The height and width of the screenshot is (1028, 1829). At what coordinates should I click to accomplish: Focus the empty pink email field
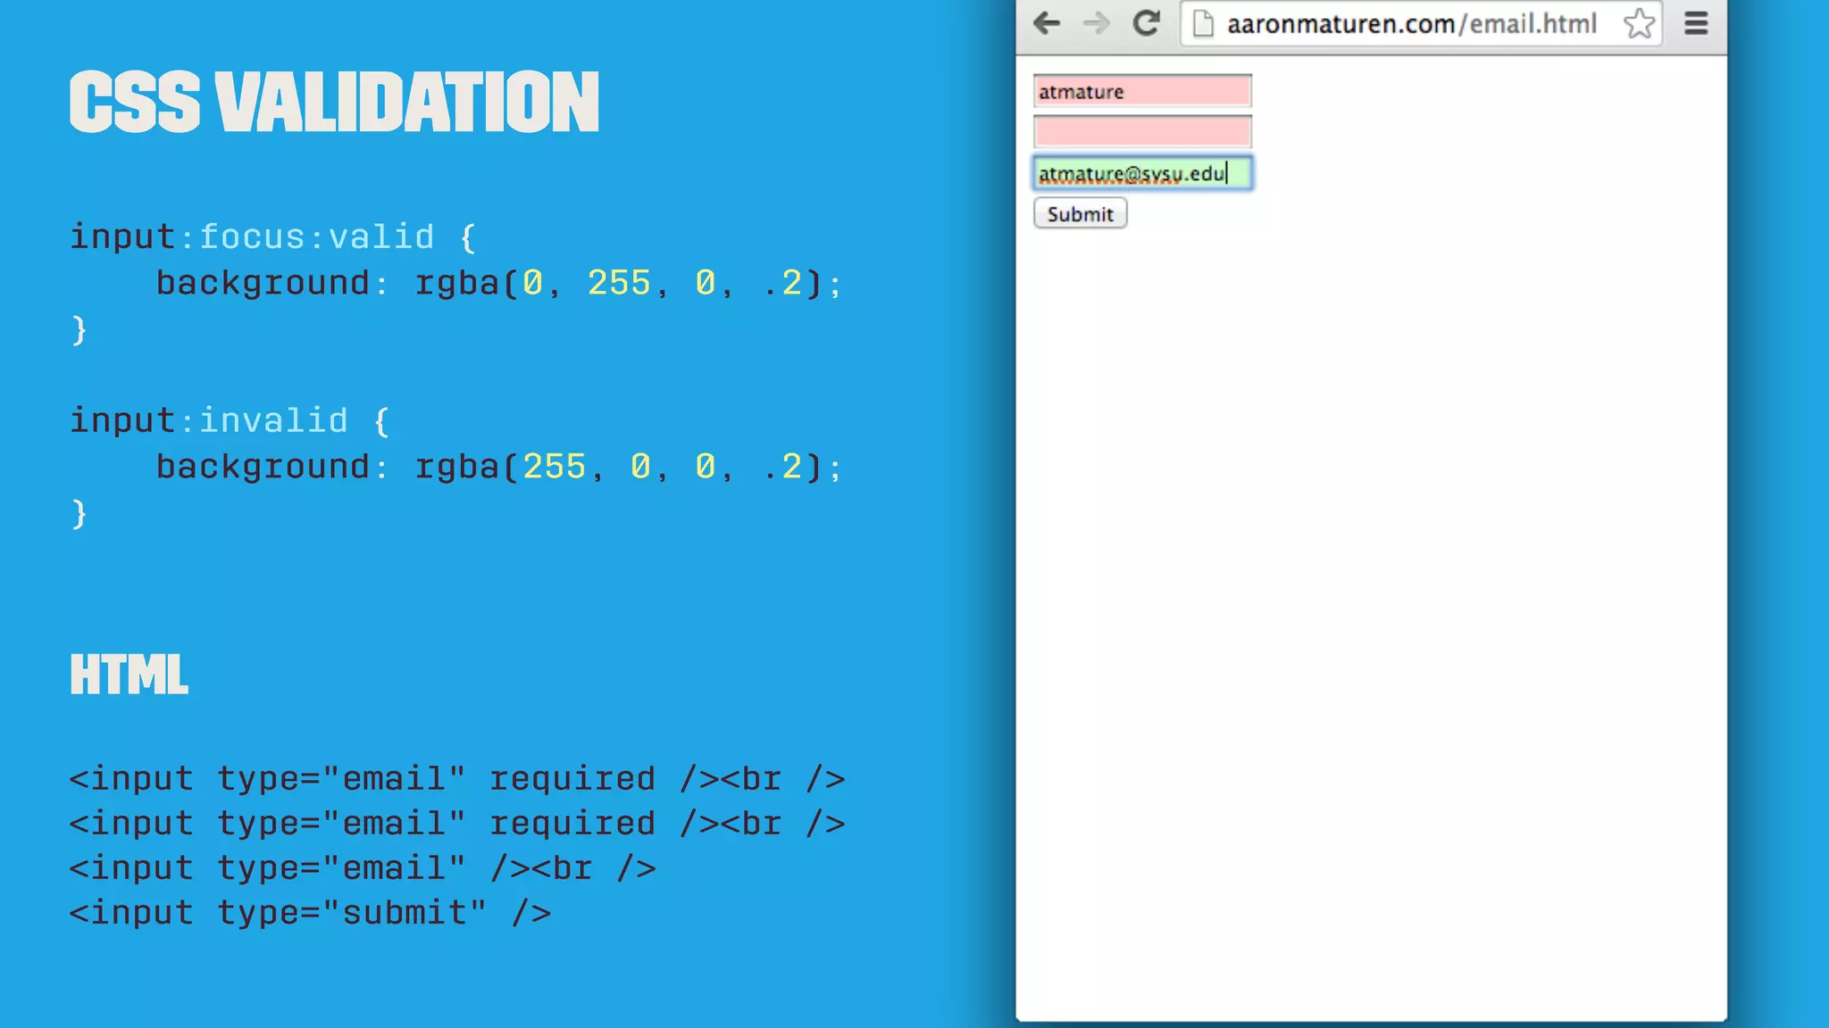tap(1142, 132)
